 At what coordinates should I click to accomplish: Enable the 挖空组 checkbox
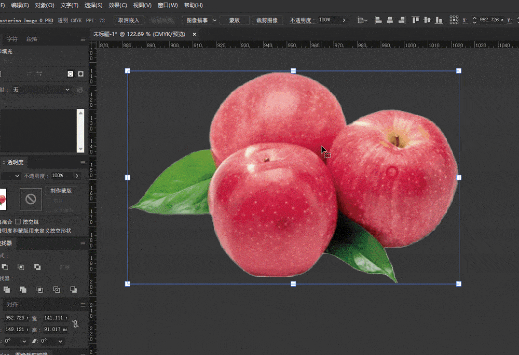click(18, 221)
